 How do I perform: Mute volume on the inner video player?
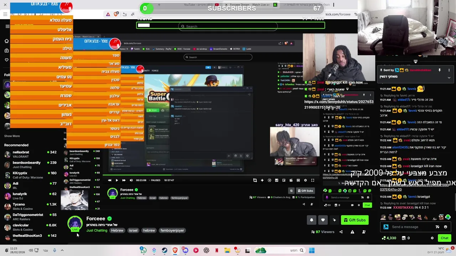tap(131, 180)
